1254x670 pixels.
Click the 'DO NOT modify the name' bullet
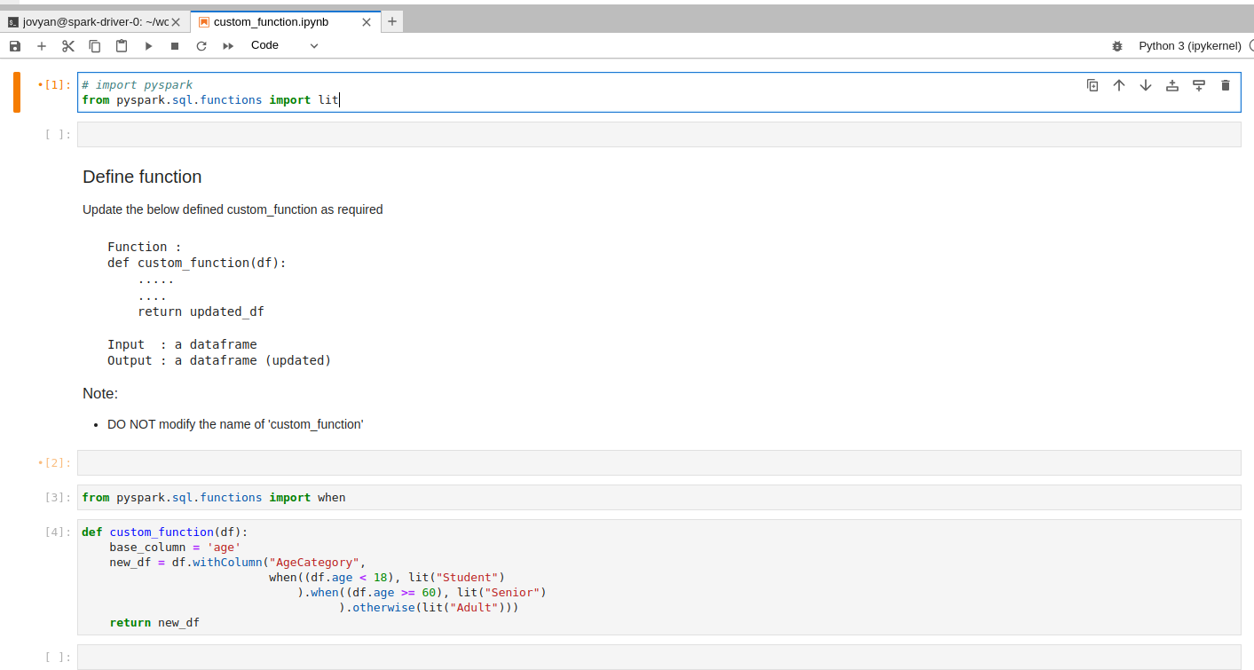point(235,424)
